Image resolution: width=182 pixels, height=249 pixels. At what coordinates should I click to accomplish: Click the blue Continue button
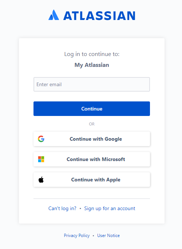click(92, 109)
